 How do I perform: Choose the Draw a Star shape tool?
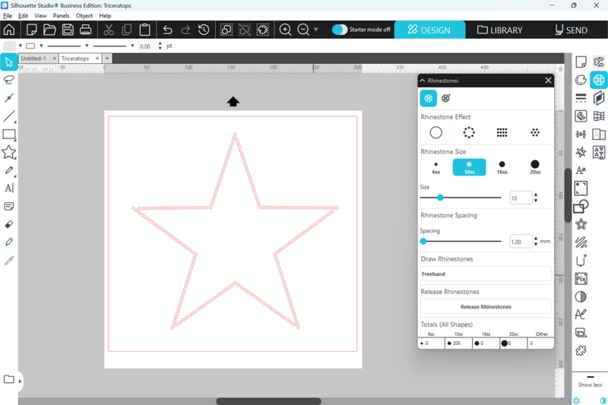tap(9, 153)
